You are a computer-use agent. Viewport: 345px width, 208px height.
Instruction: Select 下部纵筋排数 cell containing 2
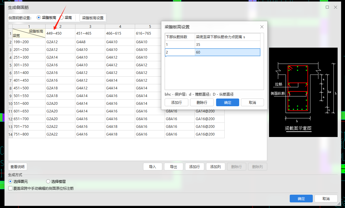click(180, 52)
